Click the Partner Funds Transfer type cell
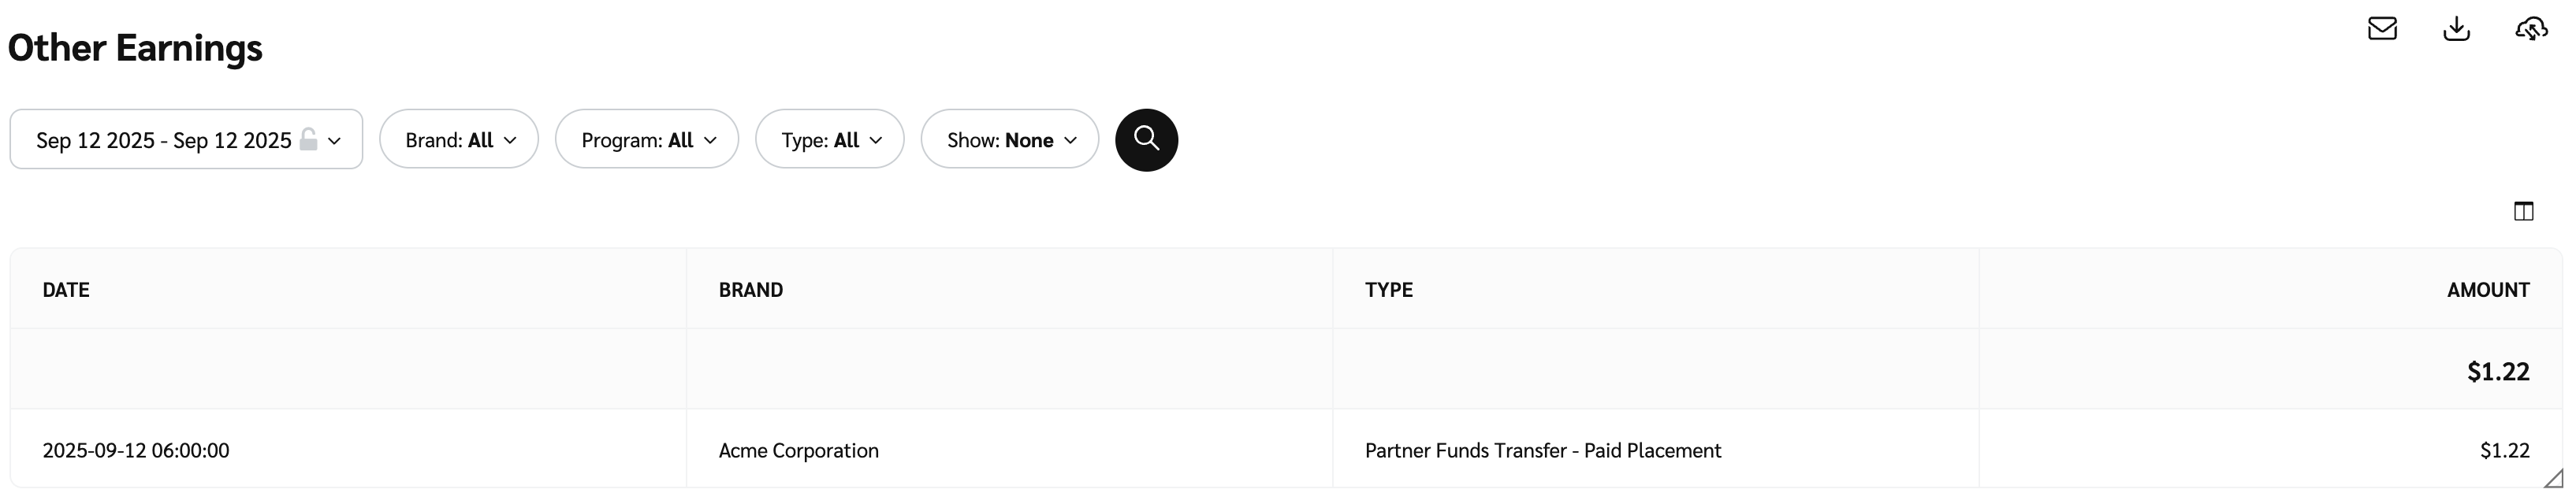This screenshot has height=504, width=2576. click(1542, 451)
